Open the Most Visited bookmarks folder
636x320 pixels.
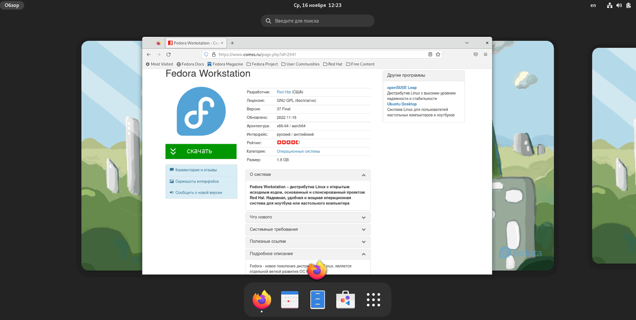tap(159, 64)
